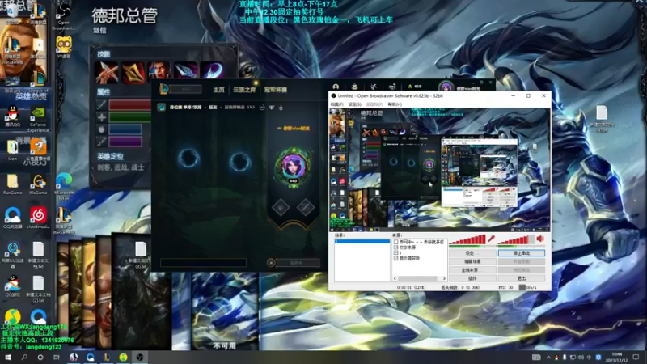Open the 冠军杯赛 tab in the League client

(x=276, y=90)
